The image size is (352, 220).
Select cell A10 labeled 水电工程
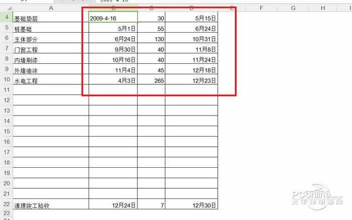(51, 79)
